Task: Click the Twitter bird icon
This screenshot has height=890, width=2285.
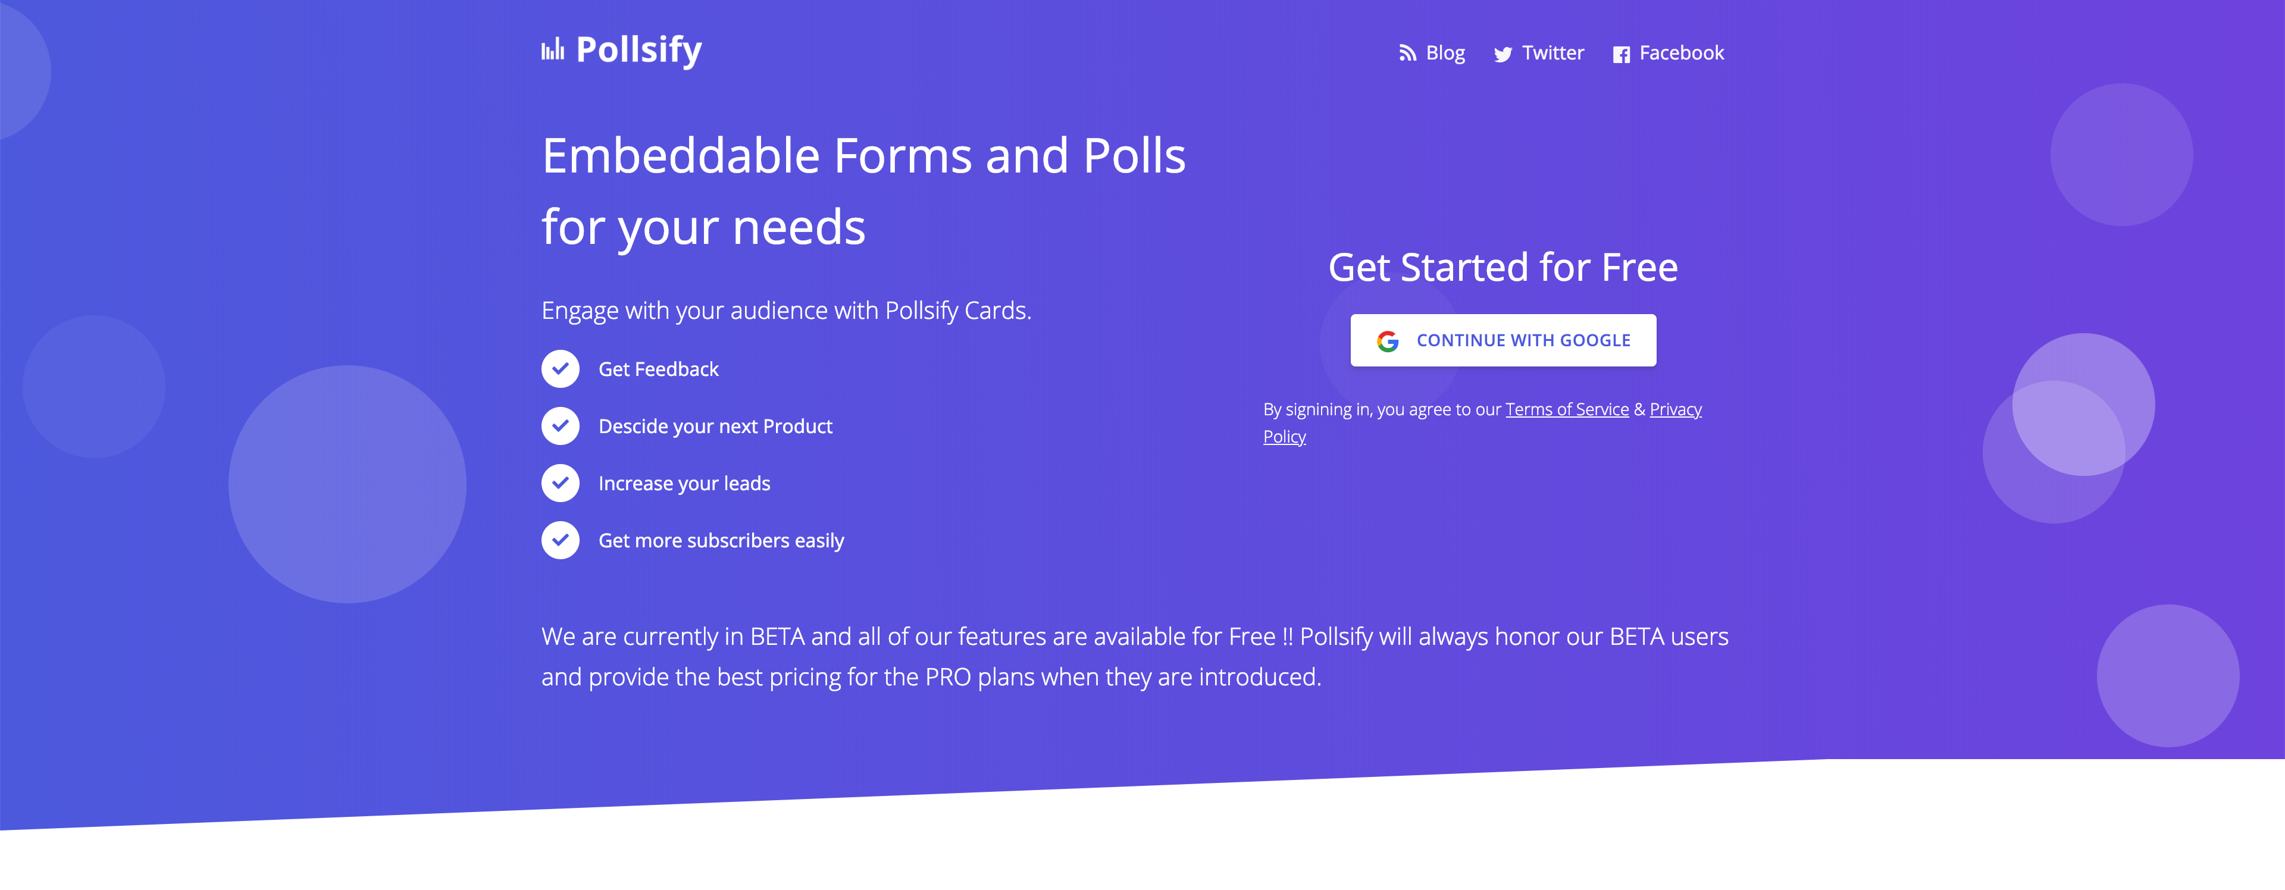Action: (1504, 54)
